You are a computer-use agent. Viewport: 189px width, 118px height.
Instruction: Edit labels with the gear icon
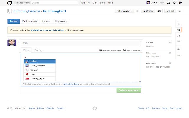pos(170,42)
